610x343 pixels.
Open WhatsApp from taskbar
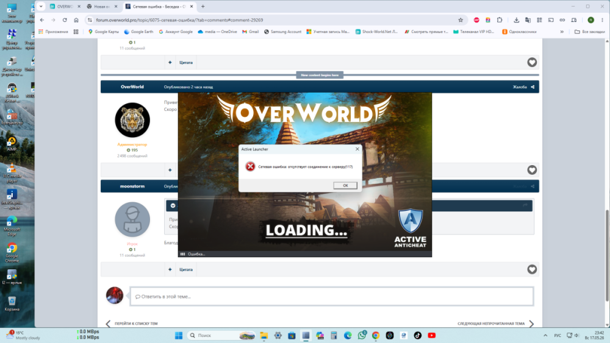pyautogui.click(x=362, y=335)
